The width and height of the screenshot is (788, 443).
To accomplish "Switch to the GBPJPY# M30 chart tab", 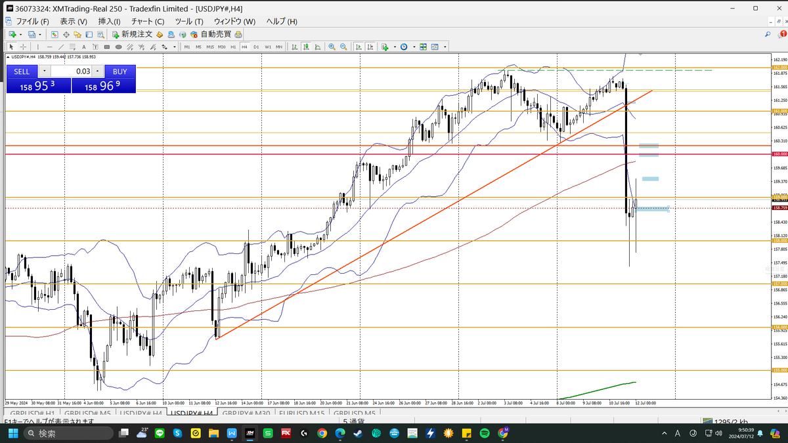I will coord(246,413).
